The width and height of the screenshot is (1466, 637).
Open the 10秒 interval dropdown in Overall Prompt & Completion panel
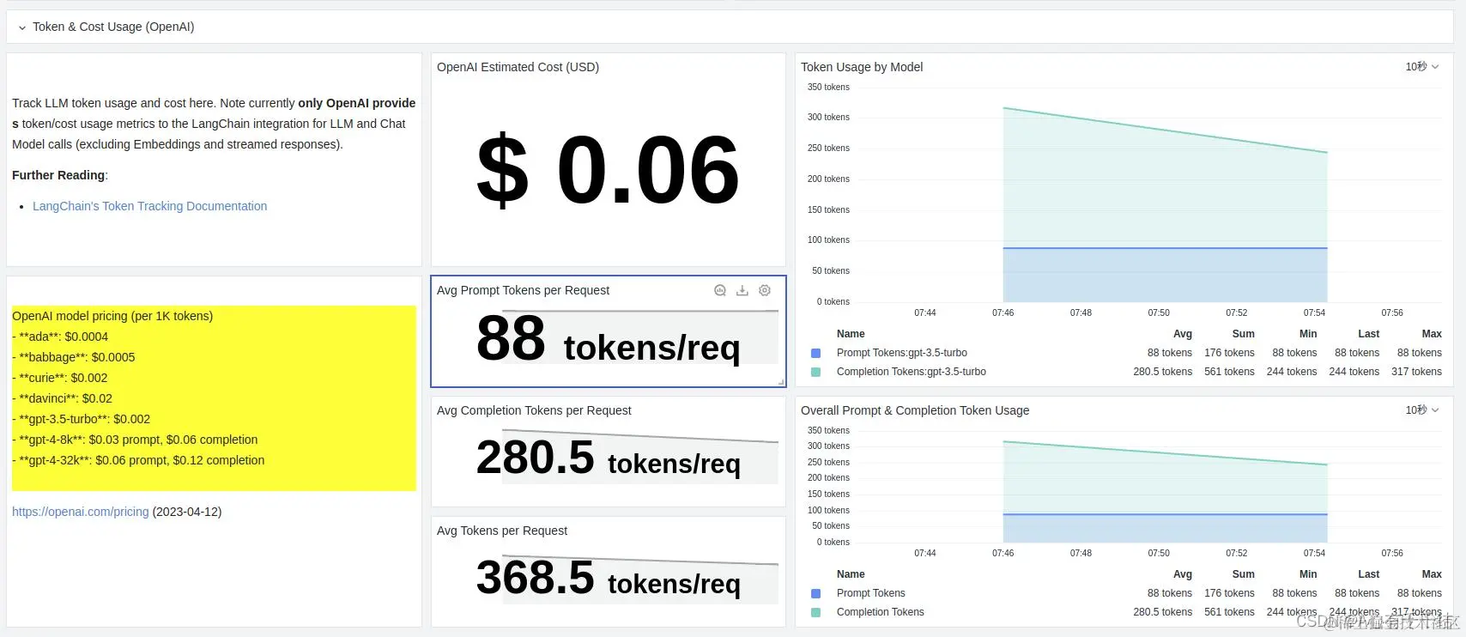click(1422, 410)
